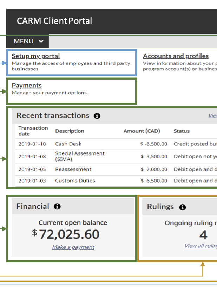Screen dimensions: 217x290
Task: Select the 2019-01-03 transaction date
Action: click(32, 181)
